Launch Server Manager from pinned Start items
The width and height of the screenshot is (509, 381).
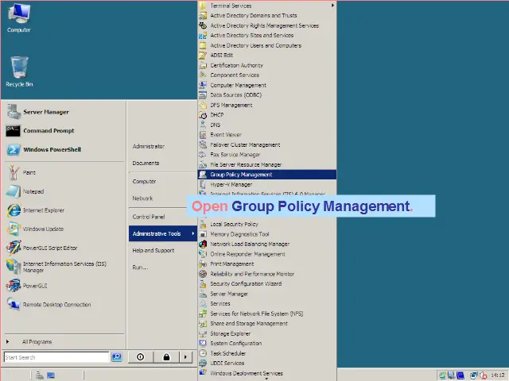(x=64, y=112)
